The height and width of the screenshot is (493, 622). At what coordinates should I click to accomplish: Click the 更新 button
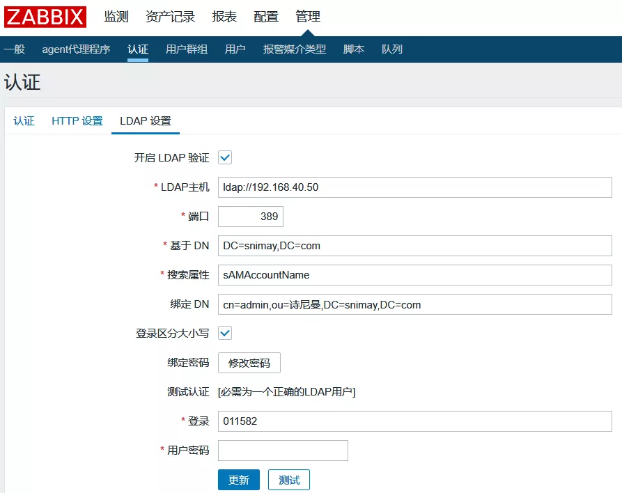pos(239,480)
